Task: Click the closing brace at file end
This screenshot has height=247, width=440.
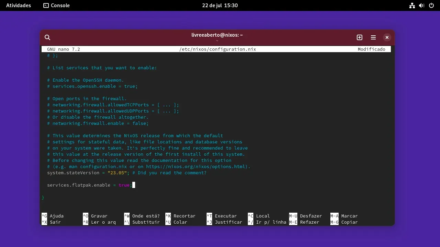Action: coord(43,198)
